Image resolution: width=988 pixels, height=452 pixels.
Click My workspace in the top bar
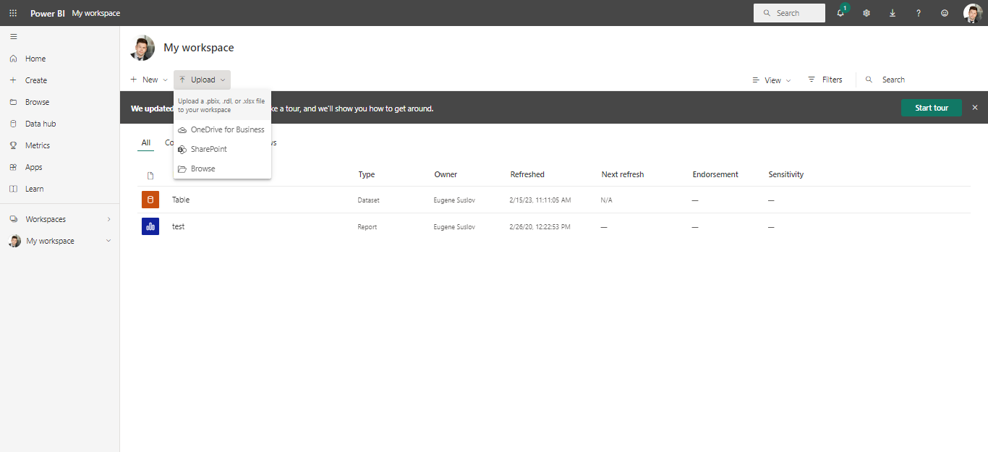point(96,13)
